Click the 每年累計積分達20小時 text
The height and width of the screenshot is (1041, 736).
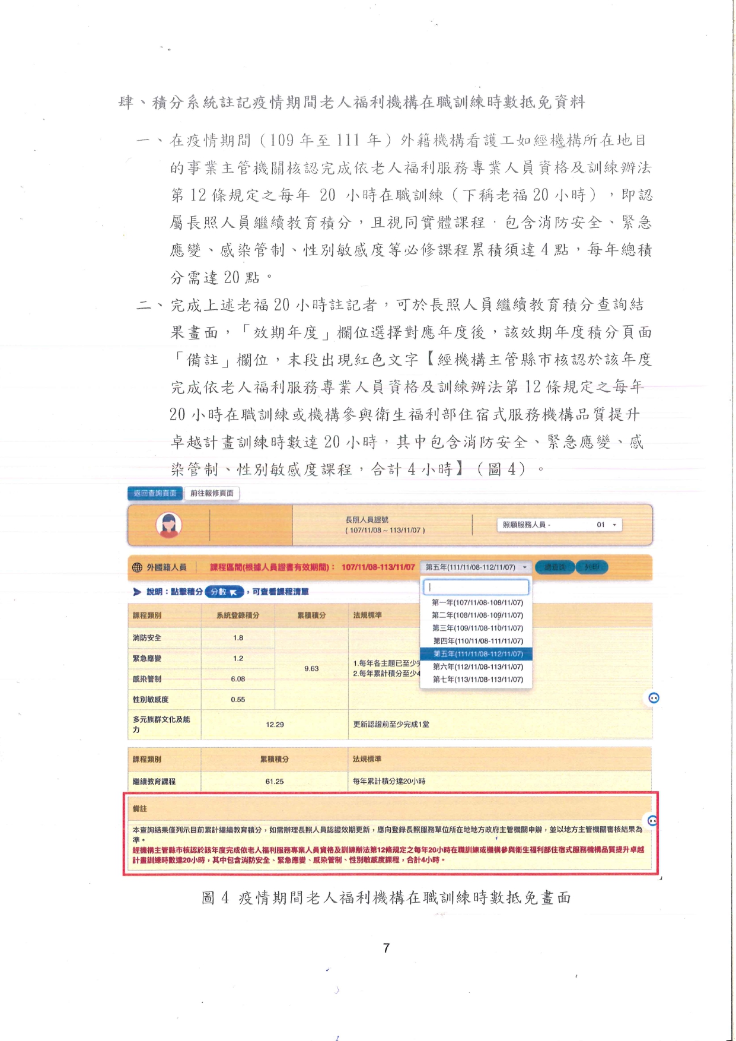pyautogui.click(x=389, y=782)
